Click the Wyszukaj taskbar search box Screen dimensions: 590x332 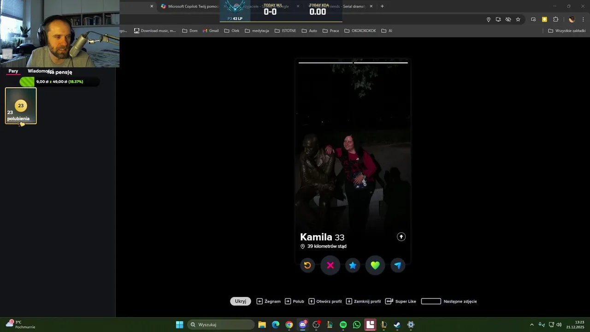221,325
